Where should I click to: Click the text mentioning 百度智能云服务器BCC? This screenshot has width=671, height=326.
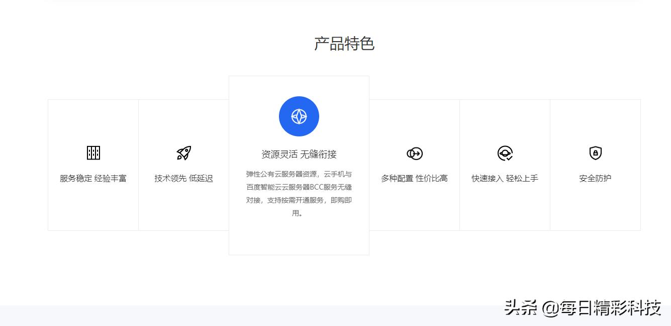pyautogui.click(x=299, y=187)
